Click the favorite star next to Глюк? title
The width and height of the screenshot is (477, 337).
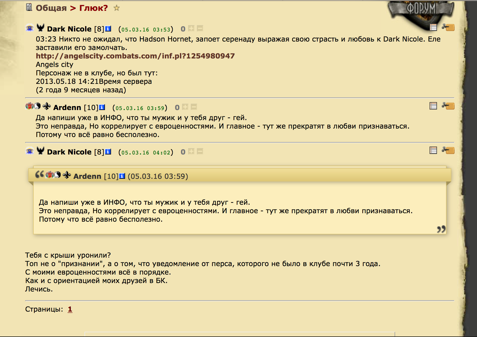coord(116,8)
